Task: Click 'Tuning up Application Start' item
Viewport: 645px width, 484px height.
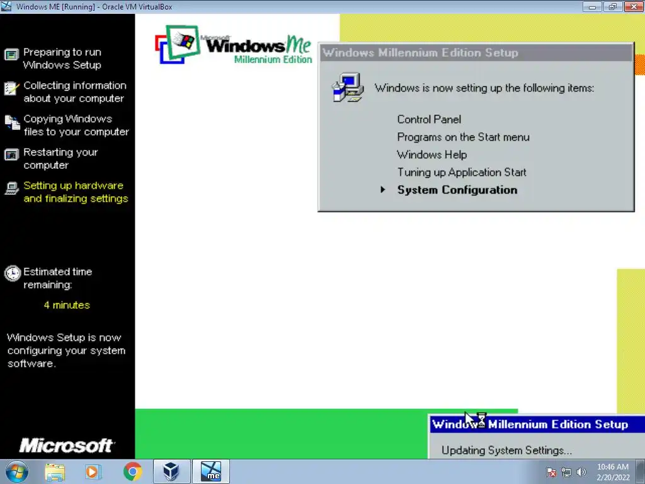Action: tap(462, 173)
